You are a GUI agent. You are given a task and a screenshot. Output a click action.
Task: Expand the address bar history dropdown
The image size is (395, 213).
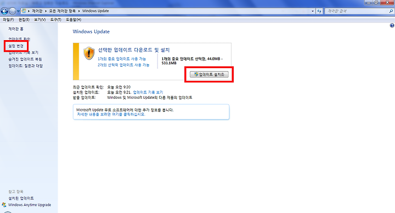(x=313, y=11)
